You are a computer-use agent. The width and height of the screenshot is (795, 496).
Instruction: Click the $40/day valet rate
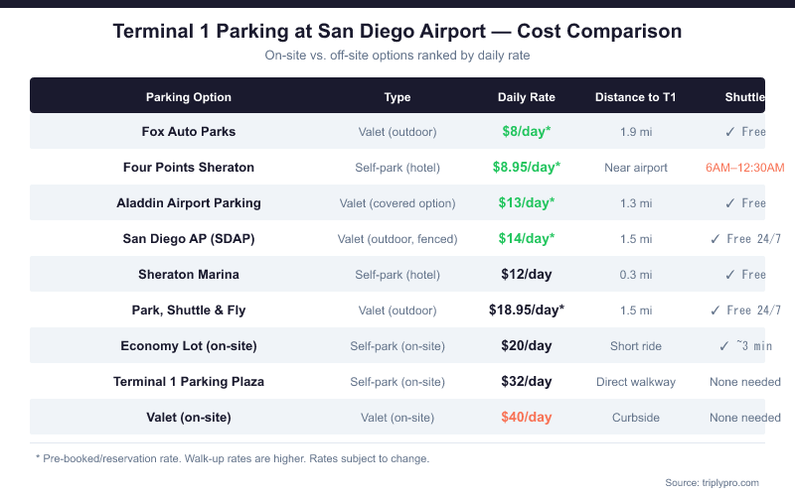click(x=527, y=417)
